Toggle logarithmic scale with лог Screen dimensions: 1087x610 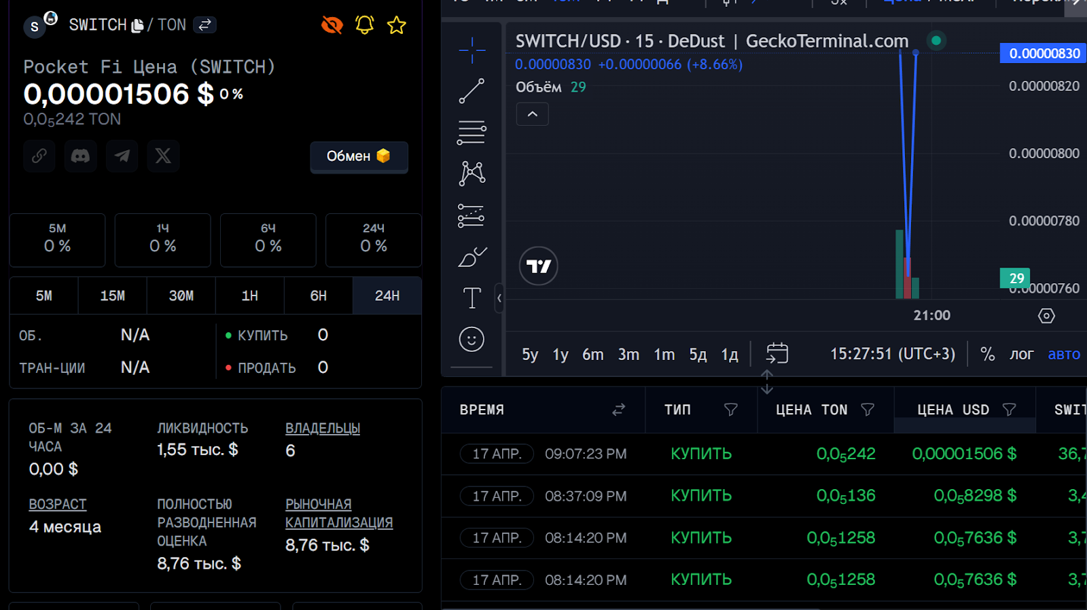click(1021, 354)
